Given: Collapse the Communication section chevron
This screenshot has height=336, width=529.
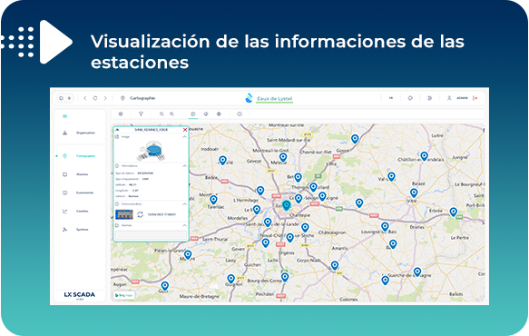Looking at the screenshot, I should (184, 204).
